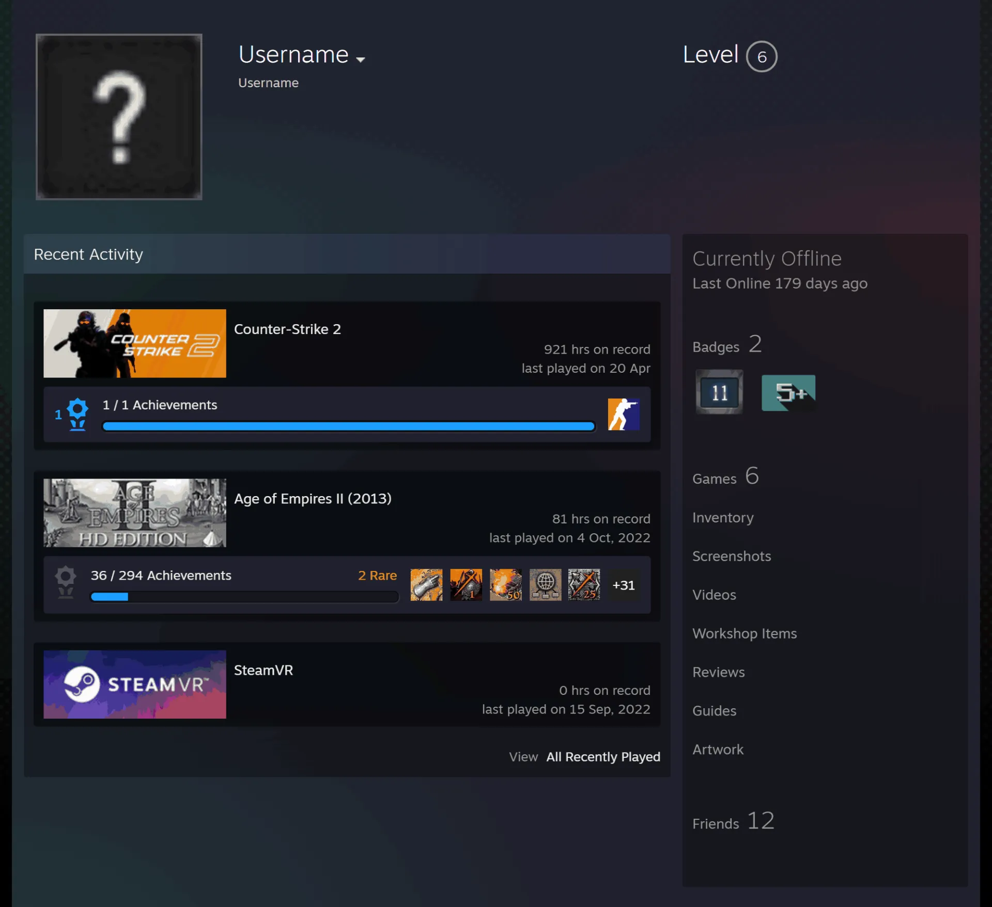Viewport: 992px width, 907px height.
Task: Click the Age of Empires II (2013) title
Action: tap(313, 498)
